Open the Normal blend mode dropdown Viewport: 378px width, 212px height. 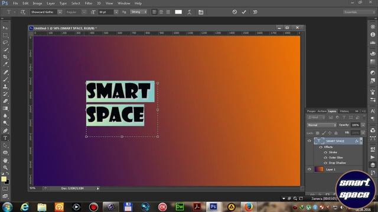point(321,125)
